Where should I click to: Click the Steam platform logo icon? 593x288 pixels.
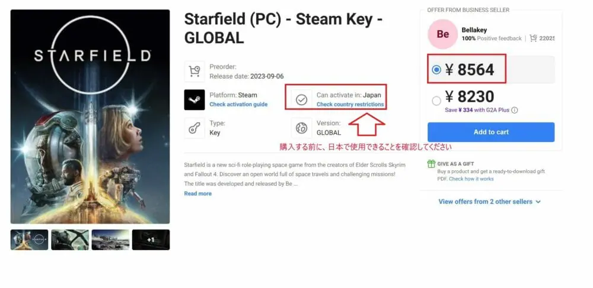195,99
